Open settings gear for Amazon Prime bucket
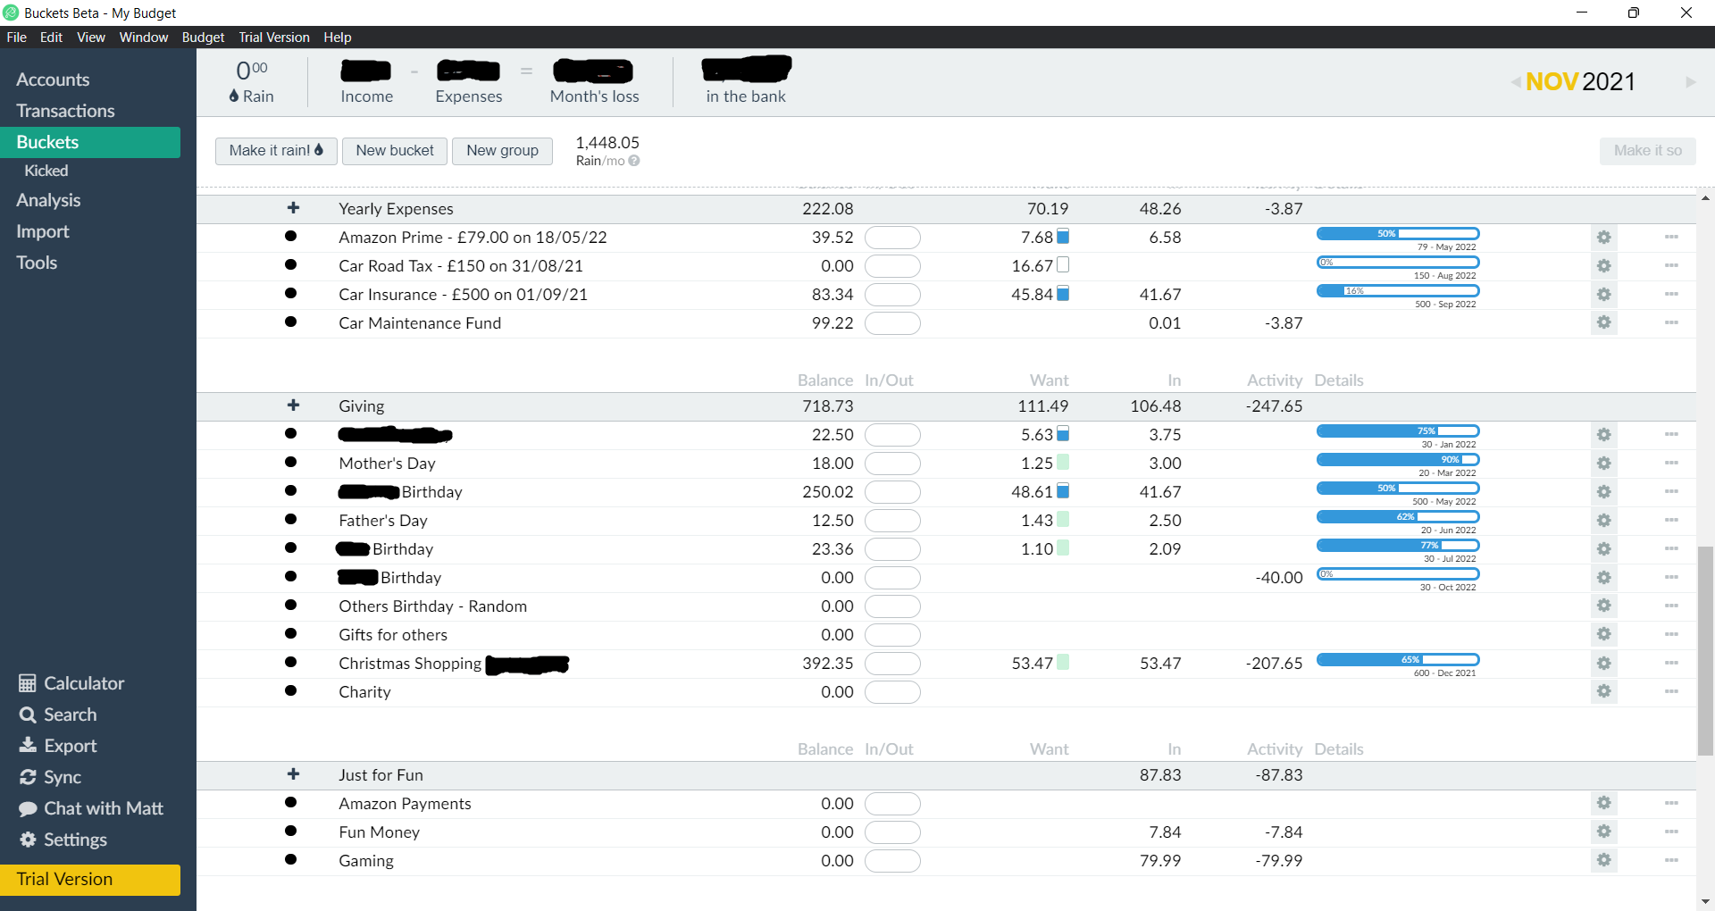The image size is (1715, 911). click(1603, 238)
